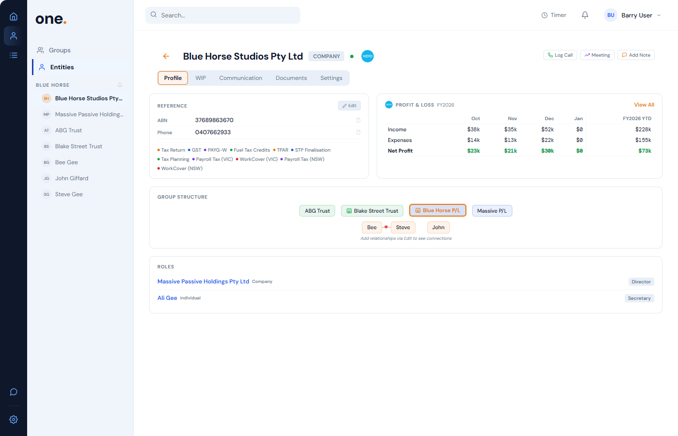
Task: Click the WorkCover (NSW) tag
Action: tap(180, 169)
